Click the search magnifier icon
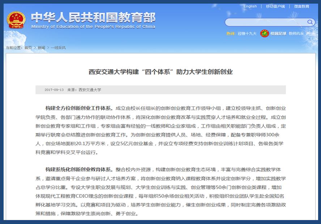This screenshot has height=224, width=321. 310,22
